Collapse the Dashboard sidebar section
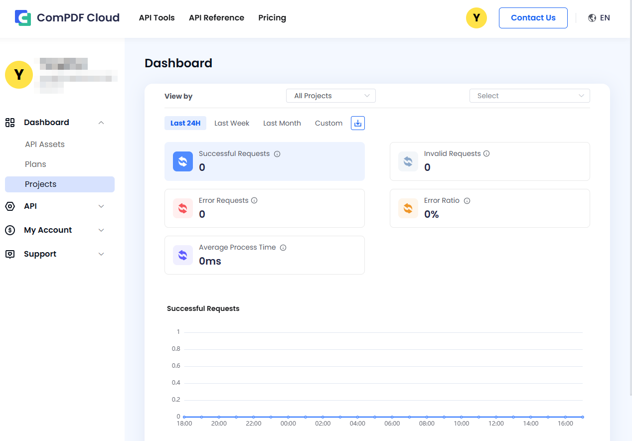This screenshot has height=441, width=632. tap(101, 122)
